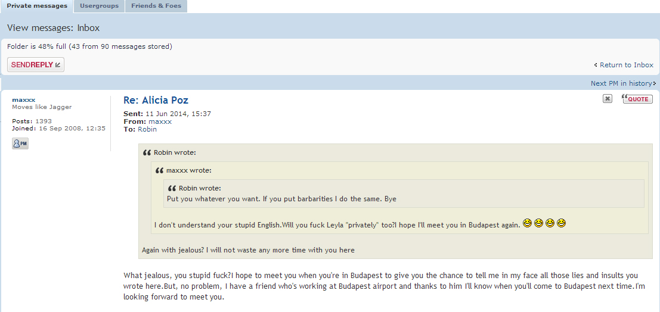Open the Friends & Foes tab
The height and width of the screenshot is (312, 660).
point(156,7)
